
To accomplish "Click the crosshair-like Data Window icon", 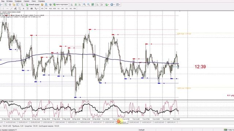I will click(10, 5).
